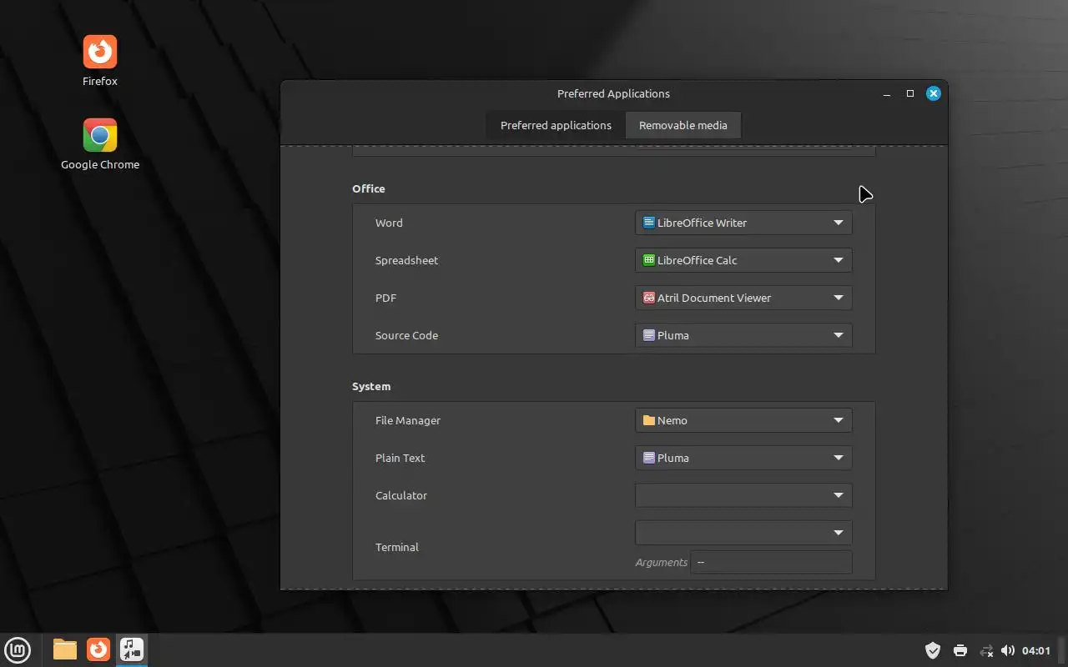1068x667 pixels.
Task: Click the Terminal row label
Action: (397, 547)
